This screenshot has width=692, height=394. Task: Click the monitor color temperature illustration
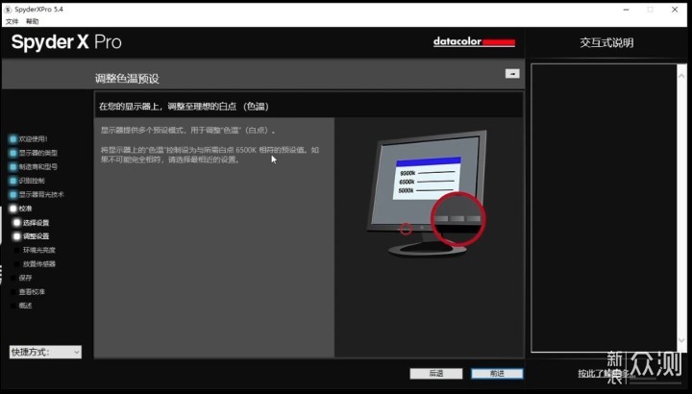(427, 193)
